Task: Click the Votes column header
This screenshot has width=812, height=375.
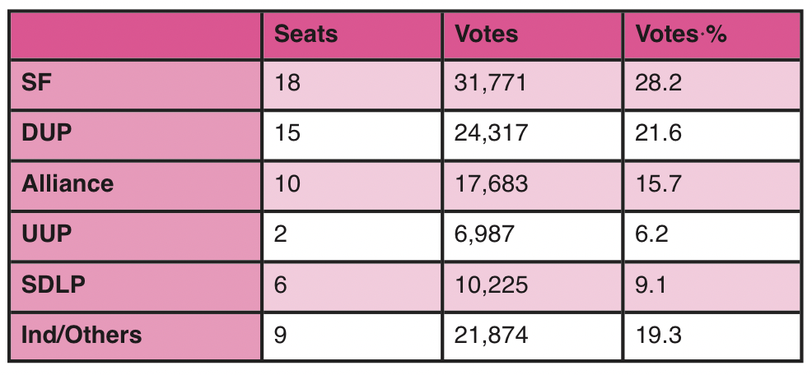Action: pyautogui.click(x=487, y=35)
